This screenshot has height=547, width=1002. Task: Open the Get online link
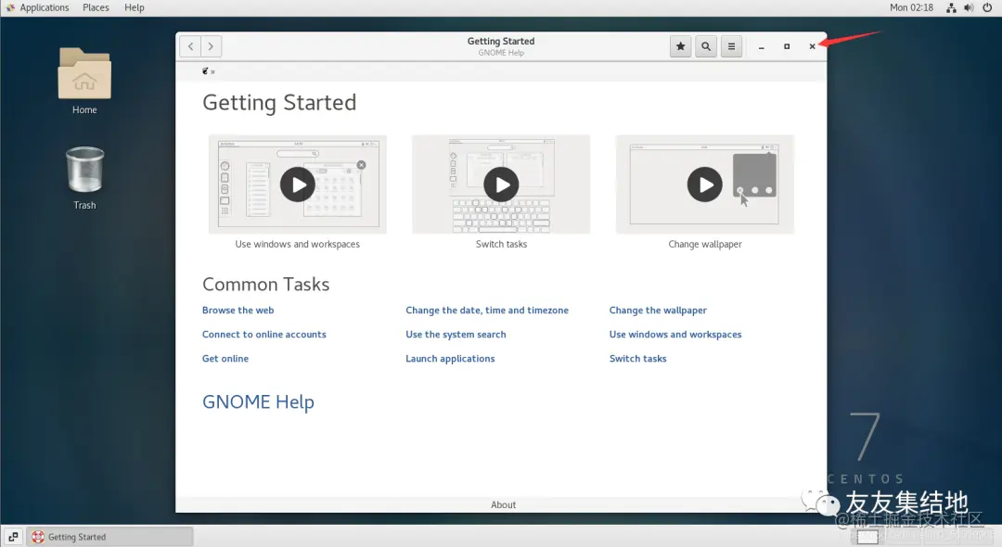click(225, 359)
